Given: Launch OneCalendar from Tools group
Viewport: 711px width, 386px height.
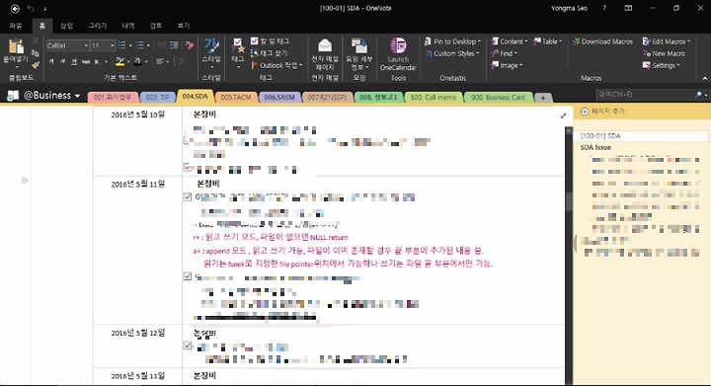Looking at the screenshot, I should coord(398,54).
